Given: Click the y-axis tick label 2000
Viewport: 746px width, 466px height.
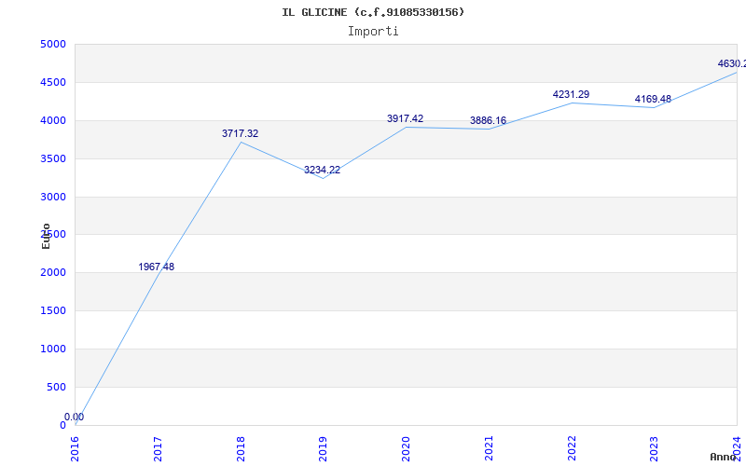Looking at the screenshot, I should pyautogui.click(x=53, y=273).
